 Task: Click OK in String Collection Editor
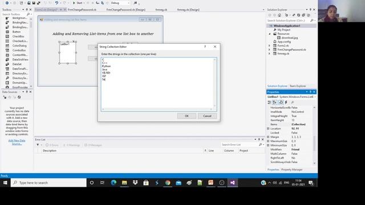tap(186, 116)
